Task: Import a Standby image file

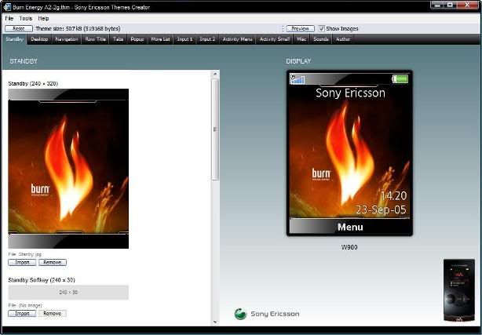Action: click(22, 262)
